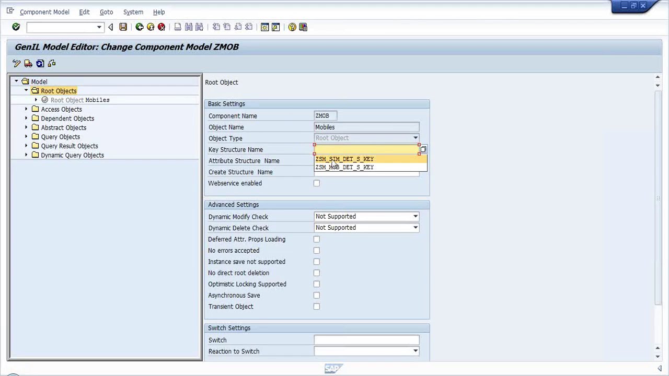Tick Instance save not supported checkbox
Image resolution: width=669 pixels, height=376 pixels.
coord(316,262)
